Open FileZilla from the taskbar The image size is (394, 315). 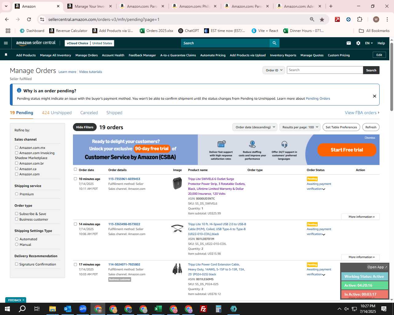203,309
